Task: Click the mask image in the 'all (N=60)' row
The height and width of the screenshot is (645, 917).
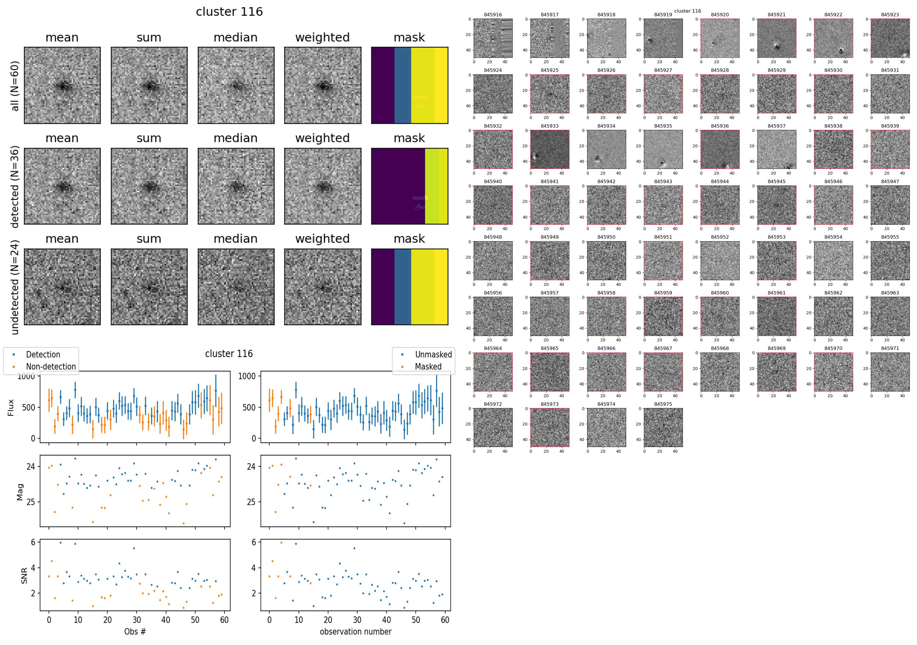Action: click(x=410, y=85)
